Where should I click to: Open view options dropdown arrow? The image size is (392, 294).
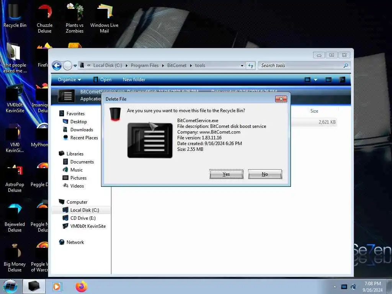[315, 80]
